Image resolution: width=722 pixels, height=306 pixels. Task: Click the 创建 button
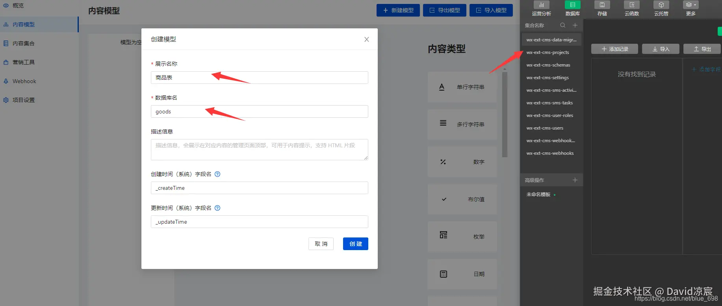pos(356,244)
